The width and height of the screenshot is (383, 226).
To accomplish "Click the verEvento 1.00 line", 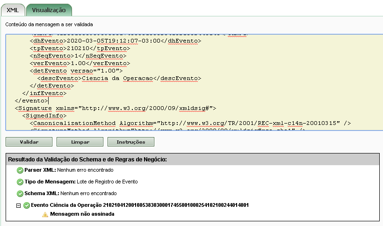I will click(x=80, y=63).
